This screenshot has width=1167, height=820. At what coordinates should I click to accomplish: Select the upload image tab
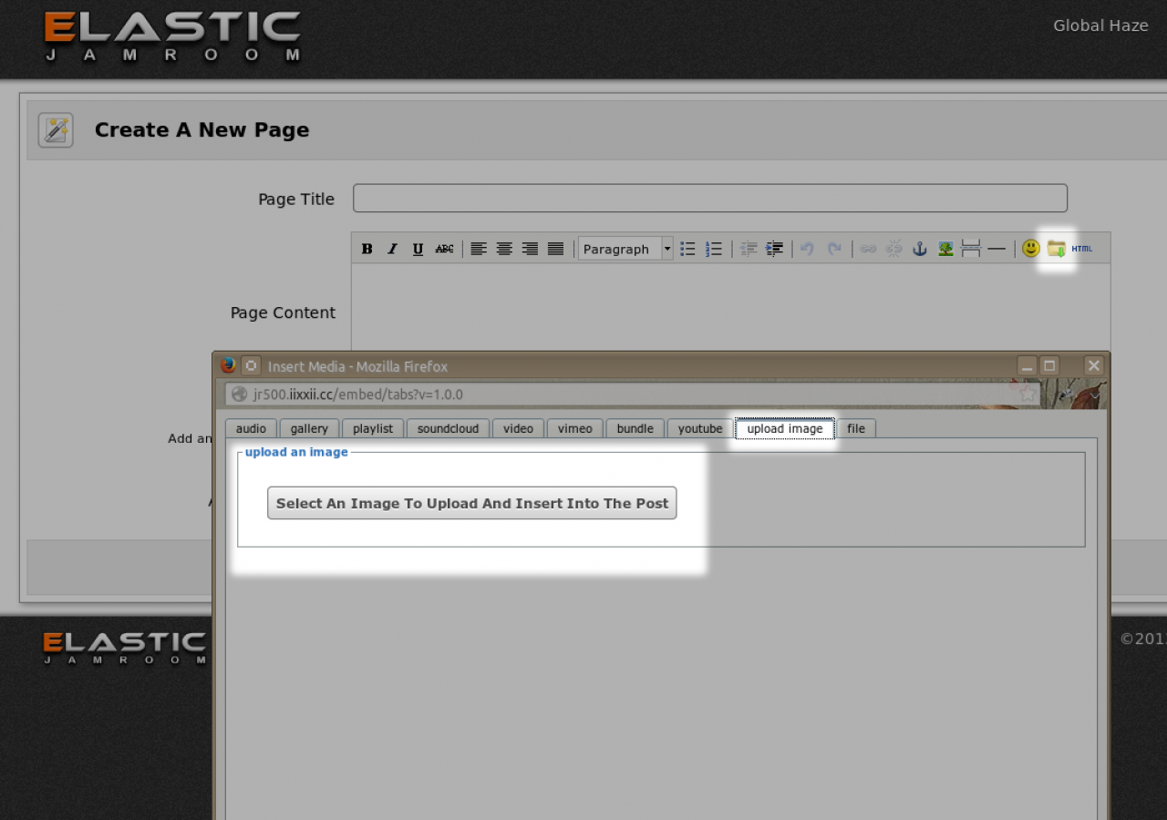pos(785,428)
